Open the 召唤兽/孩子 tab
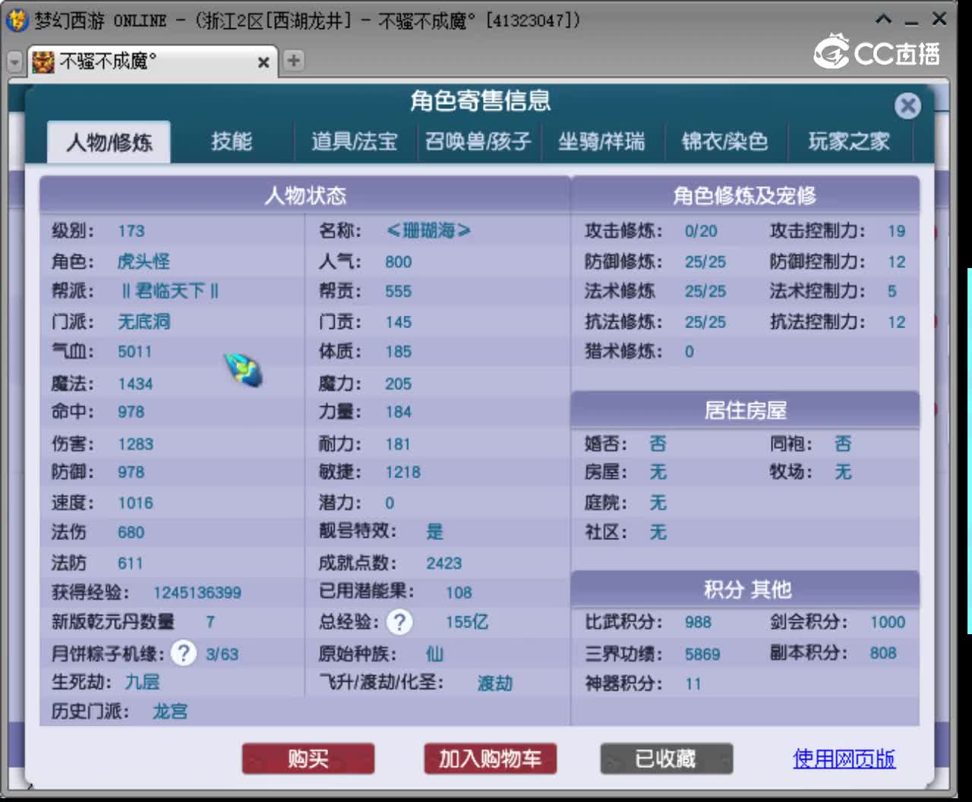972x802 pixels. pyautogui.click(x=478, y=141)
